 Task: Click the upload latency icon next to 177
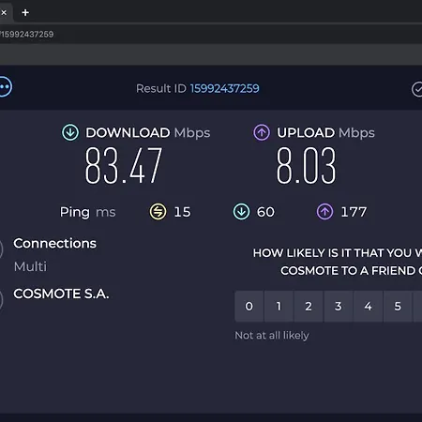(325, 212)
